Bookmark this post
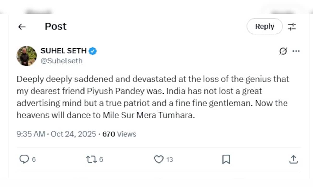 pyautogui.click(x=226, y=159)
